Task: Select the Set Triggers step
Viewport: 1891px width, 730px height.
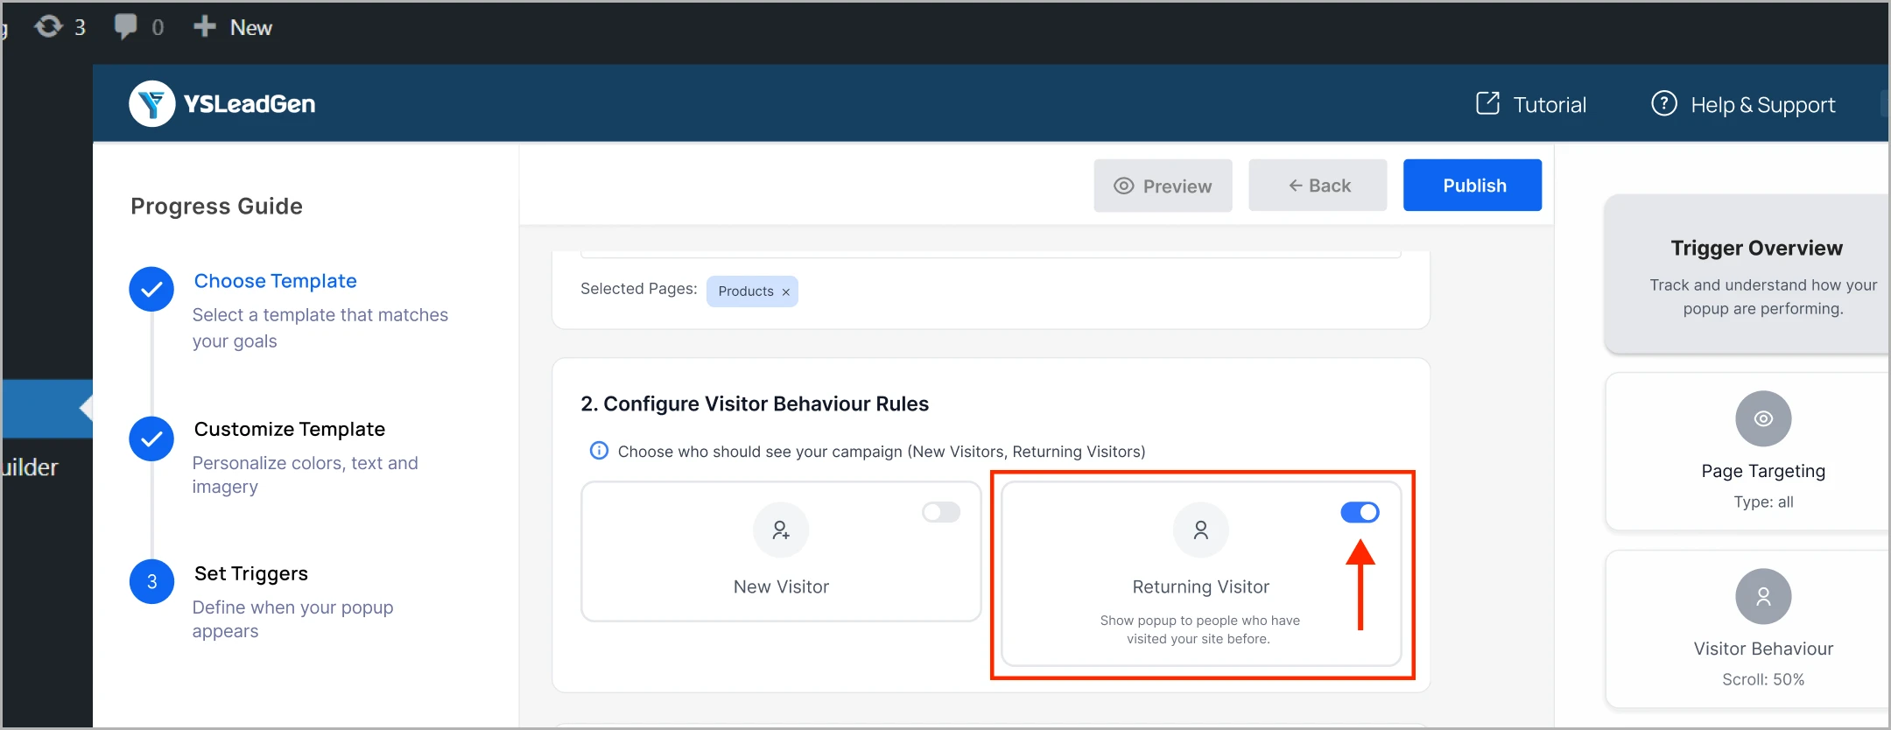Action: coord(251,573)
